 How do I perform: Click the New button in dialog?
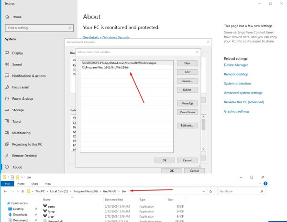pyautogui.click(x=187, y=63)
